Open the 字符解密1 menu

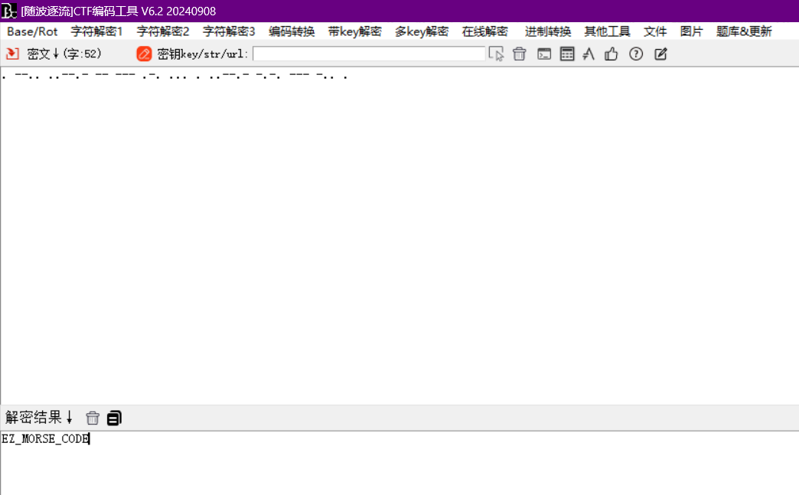[97, 31]
